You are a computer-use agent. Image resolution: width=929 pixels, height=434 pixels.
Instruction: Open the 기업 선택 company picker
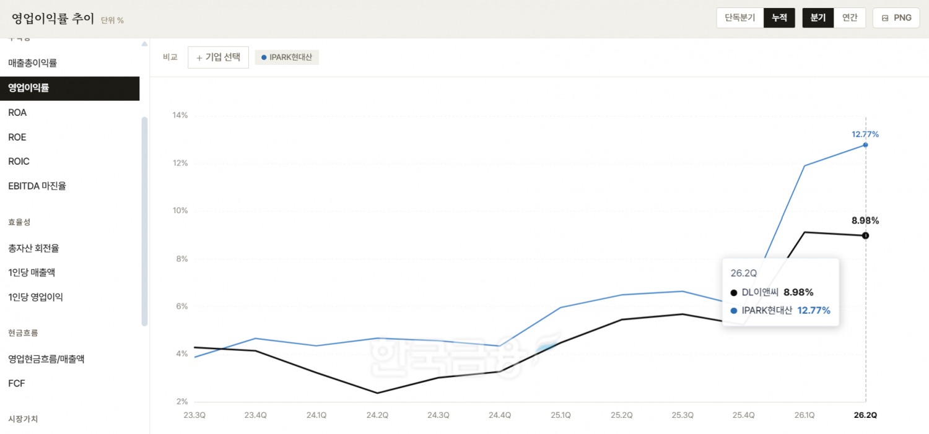(x=218, y=57)
